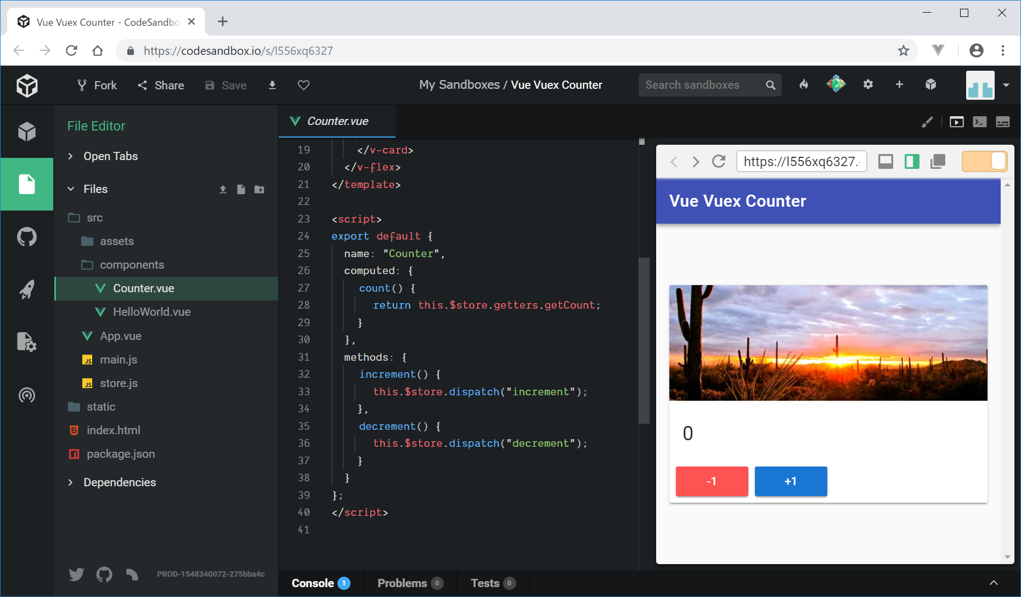
Task: Open the Configuration files panel
Action: (26, 342)
